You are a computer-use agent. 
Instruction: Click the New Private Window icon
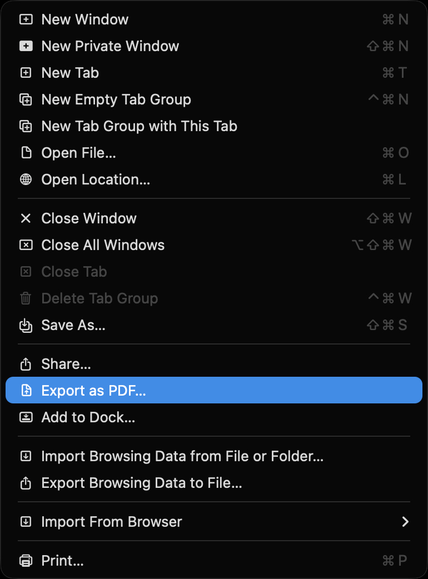(26, 46)
